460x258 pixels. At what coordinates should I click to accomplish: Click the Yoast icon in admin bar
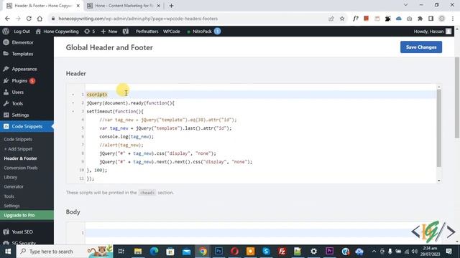point(126,32)
